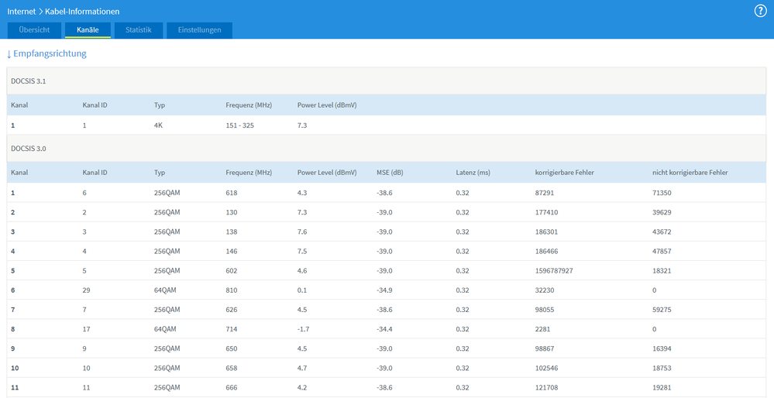Image resolution: width=774 pixels, height=398 pixels.
Task: Click the DOCSIS 3.0 section header
Action: click(x=29, y=147)
